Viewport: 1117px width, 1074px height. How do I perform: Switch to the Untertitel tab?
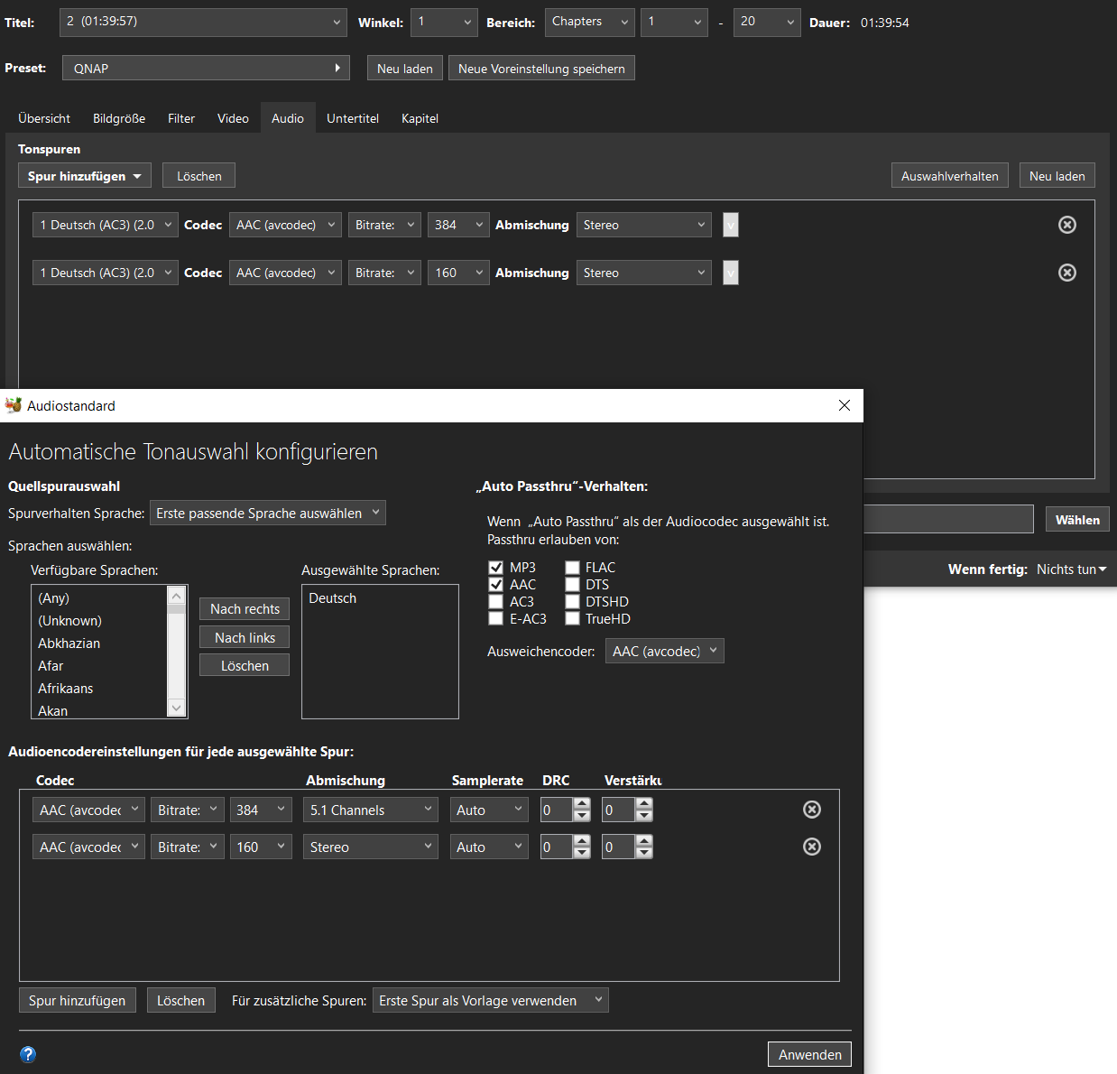(353, 118)
